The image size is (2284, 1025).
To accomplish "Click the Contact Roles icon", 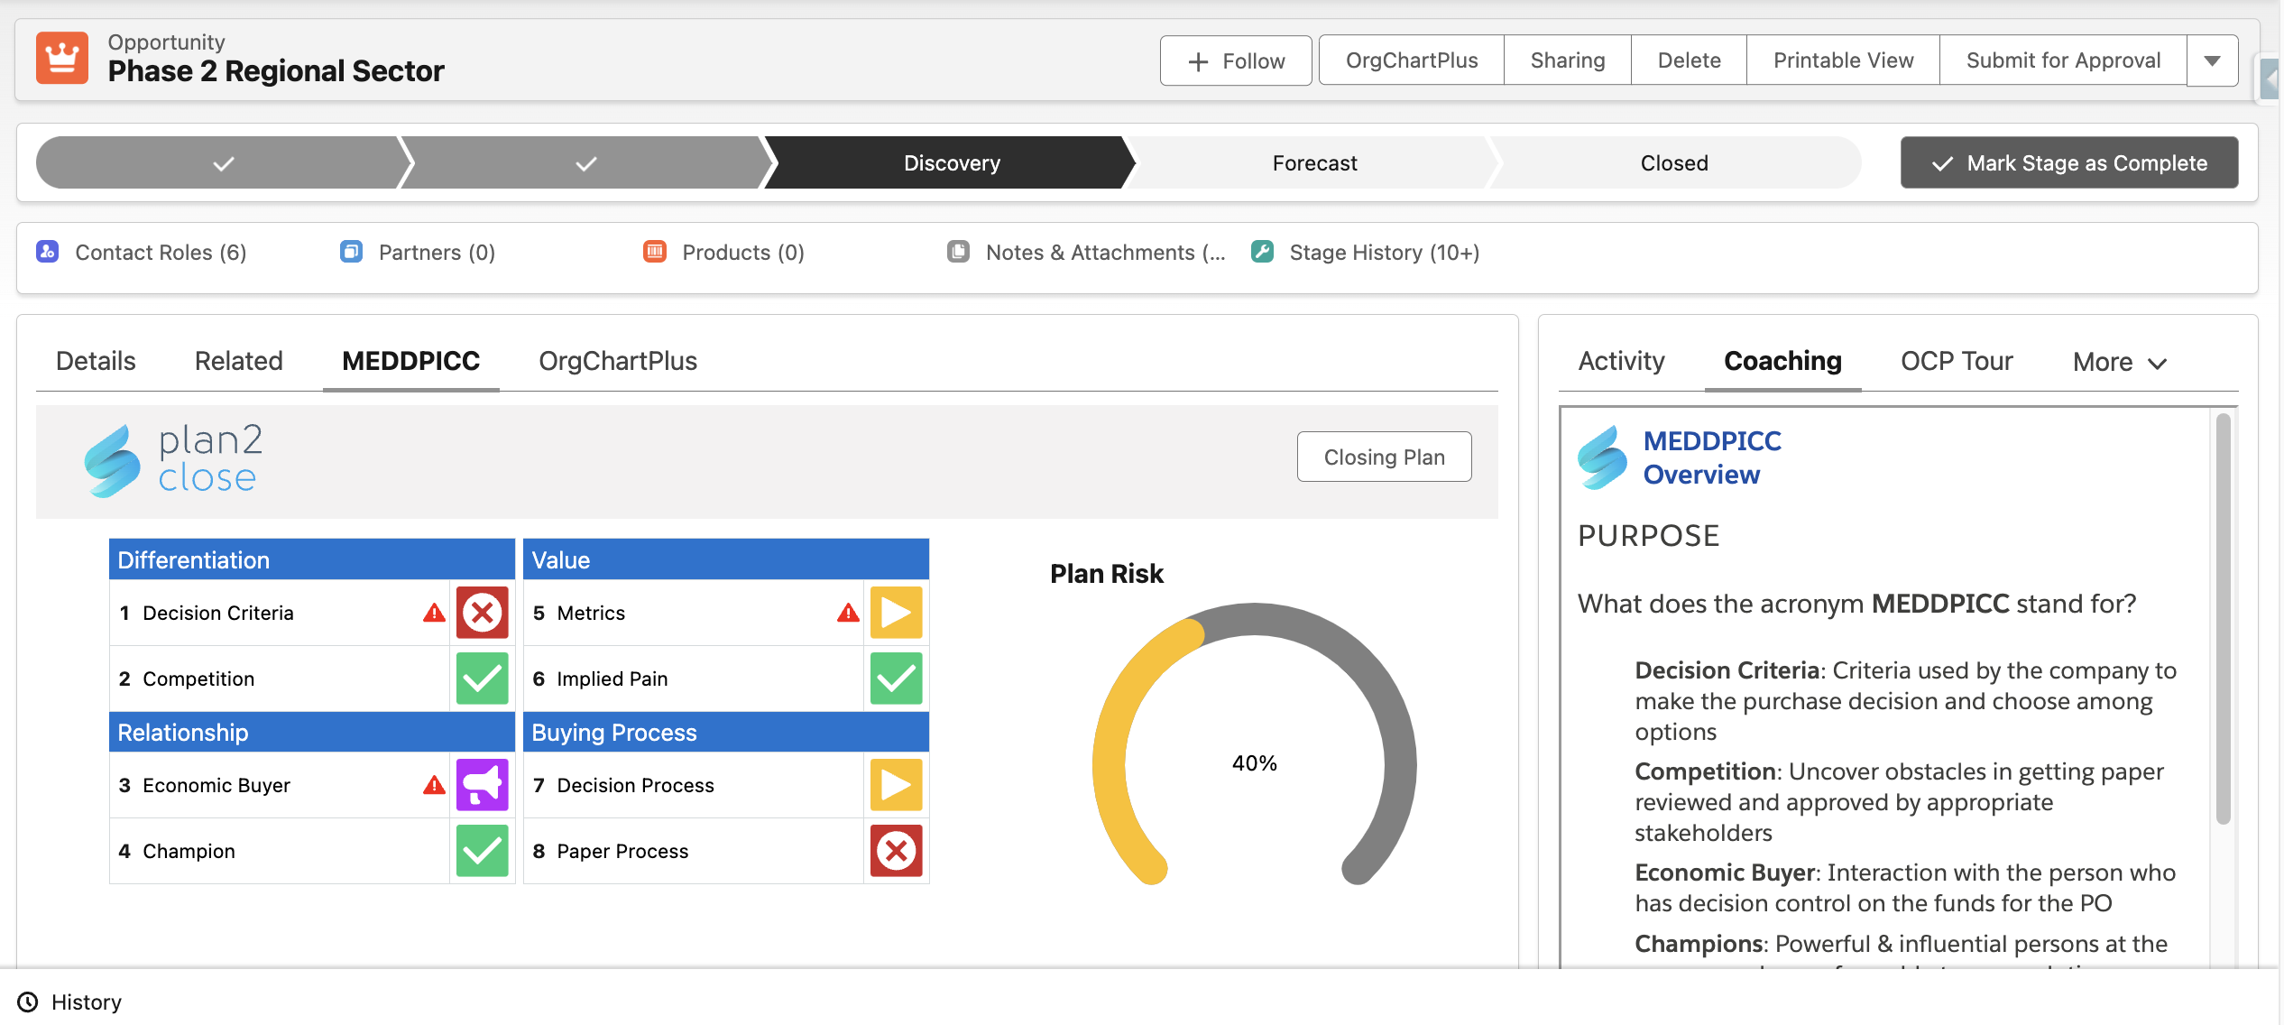I will pyautogui.click(x=48, y=252).
